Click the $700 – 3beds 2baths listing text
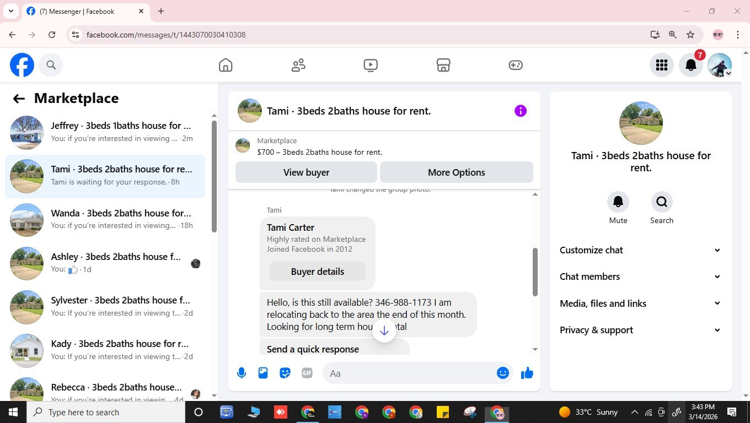Viewport: 750px width, 423px height. tap(319, 152)
